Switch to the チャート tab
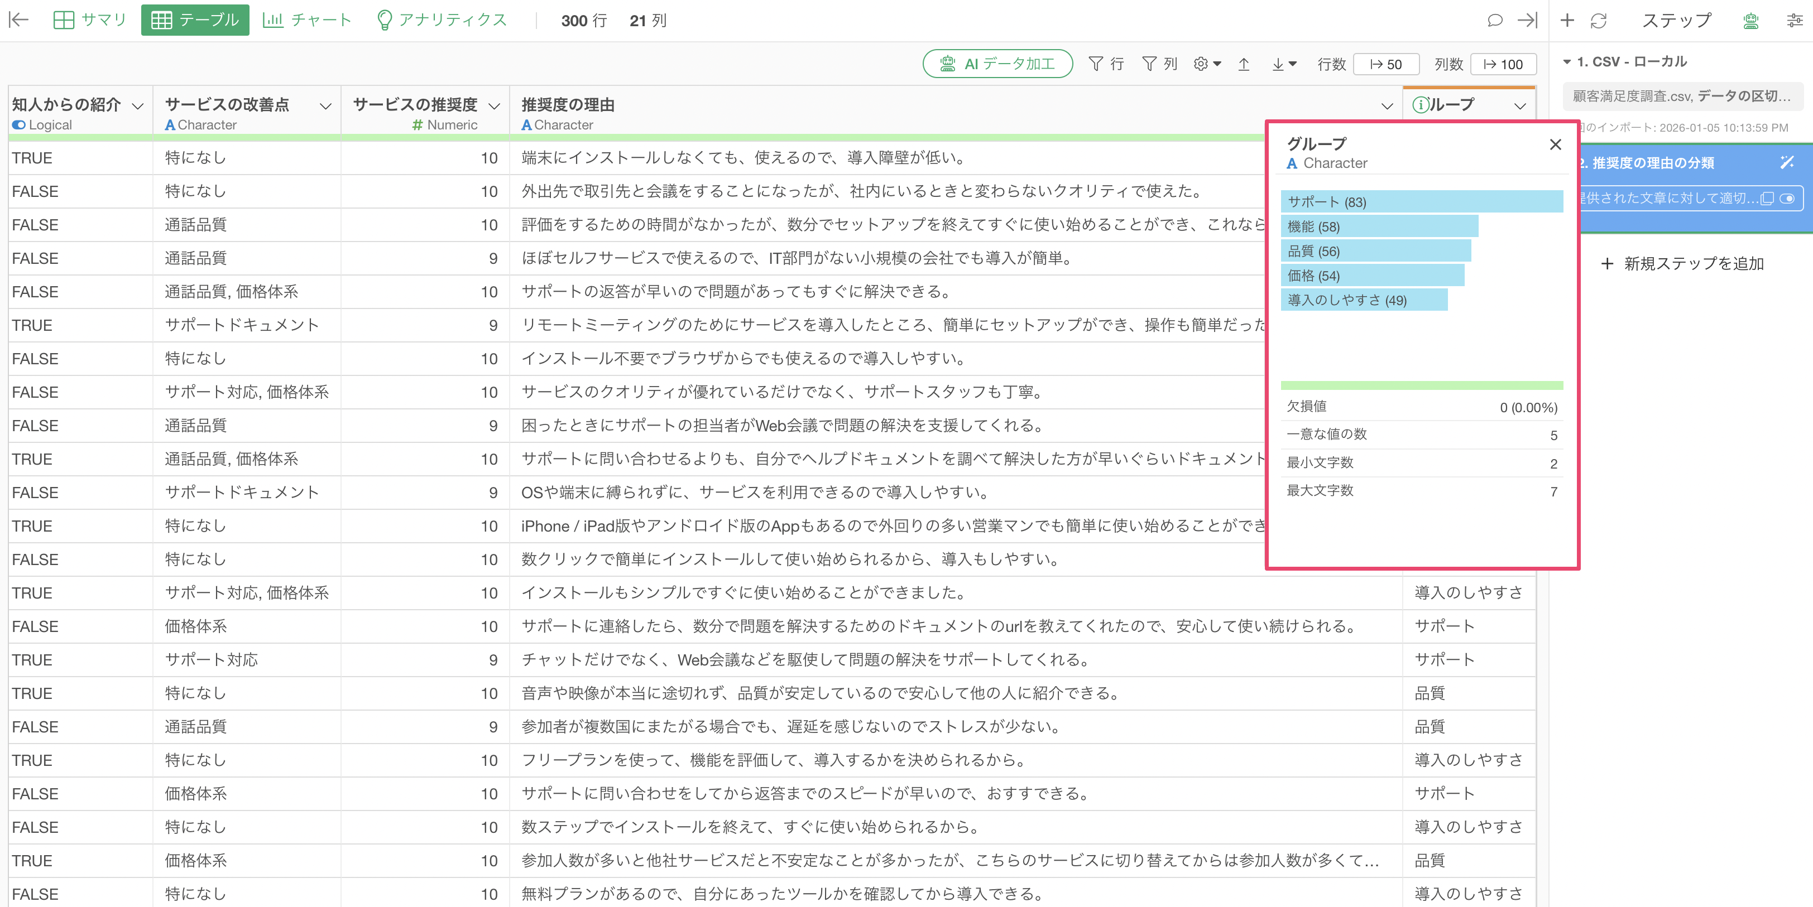The height and width of the screenshot is (907, 1813). click(307, 20)
